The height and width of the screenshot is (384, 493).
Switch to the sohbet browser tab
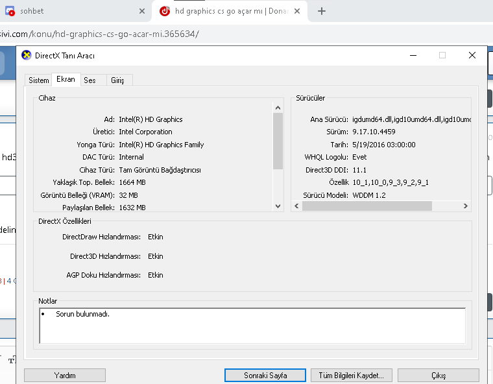pyautogui.click(x=75, y=11)
